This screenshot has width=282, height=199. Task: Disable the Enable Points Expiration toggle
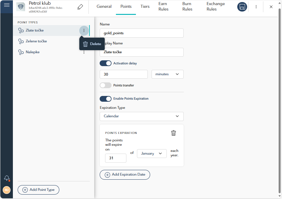coord(105,99)
